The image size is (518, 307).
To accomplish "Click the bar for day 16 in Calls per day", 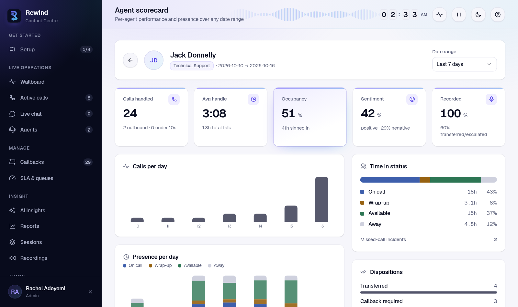I will point(321,199).
